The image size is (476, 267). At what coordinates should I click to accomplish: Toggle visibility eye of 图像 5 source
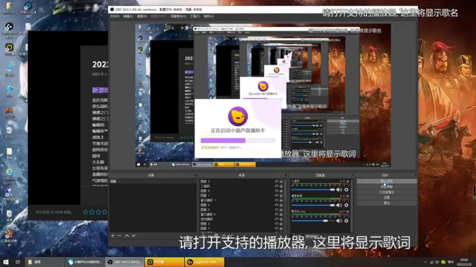coord(276,209)
